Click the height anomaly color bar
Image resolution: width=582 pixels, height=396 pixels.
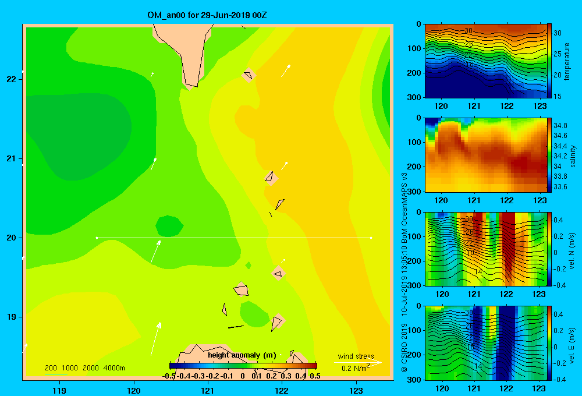[243, 366]
